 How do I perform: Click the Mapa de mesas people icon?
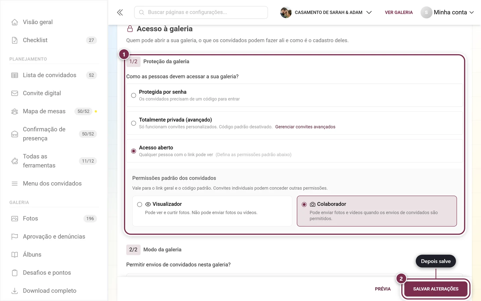[x=15, y=111]
